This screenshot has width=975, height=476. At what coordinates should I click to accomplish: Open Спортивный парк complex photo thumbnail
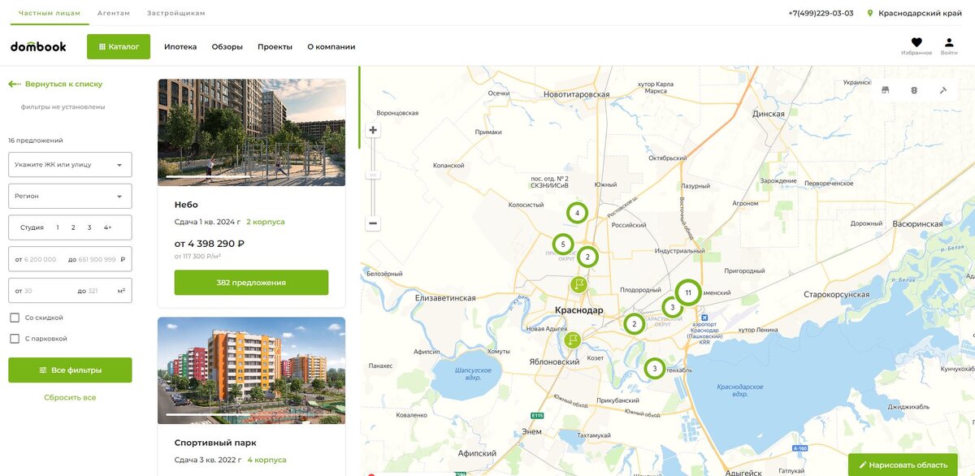251,370
